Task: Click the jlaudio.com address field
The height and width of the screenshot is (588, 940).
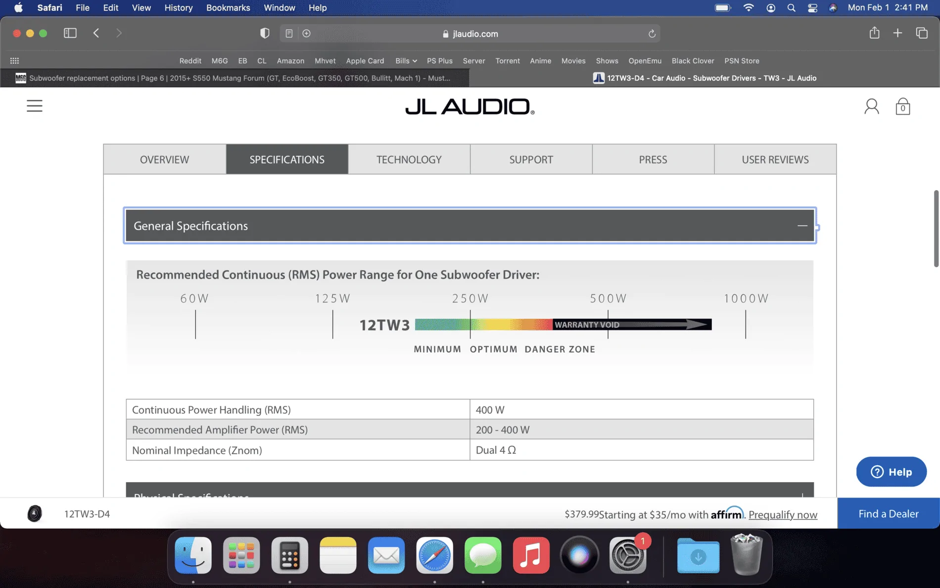Action: point(470,34)
